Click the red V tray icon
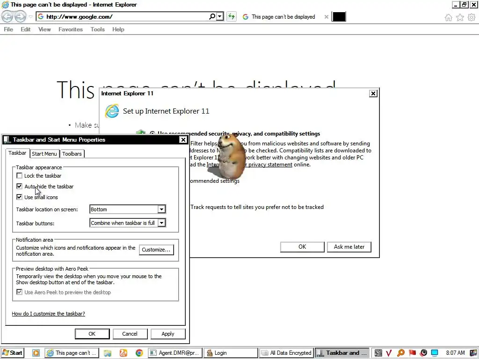This screenshot has width=479, height=359. (389, 353)
